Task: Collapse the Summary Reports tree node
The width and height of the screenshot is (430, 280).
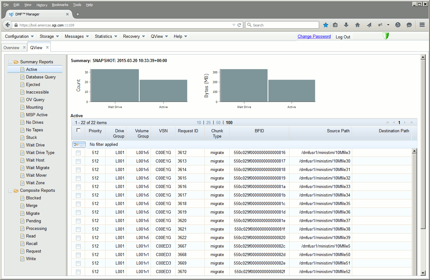Action: pyautogui.click(x=10, y=62)
